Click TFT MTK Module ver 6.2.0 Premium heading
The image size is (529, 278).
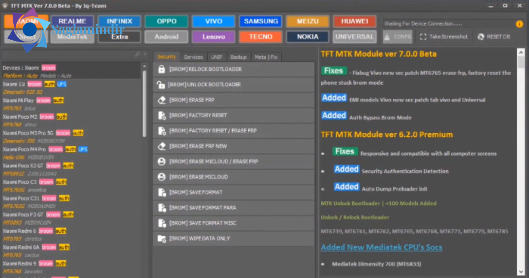(387, 134)
